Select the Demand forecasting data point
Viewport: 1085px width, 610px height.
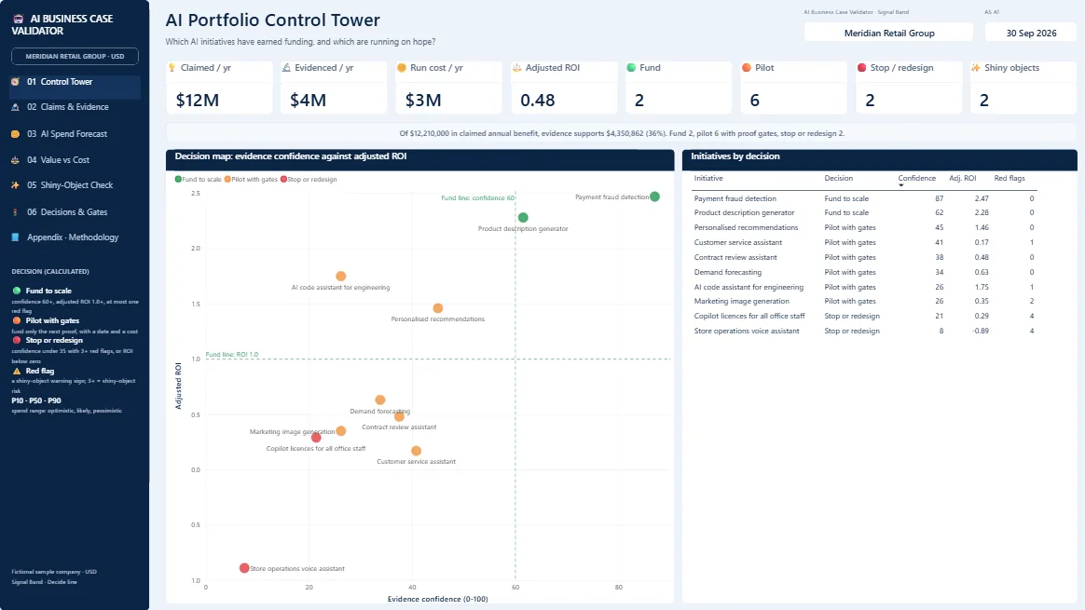(380, 400)
